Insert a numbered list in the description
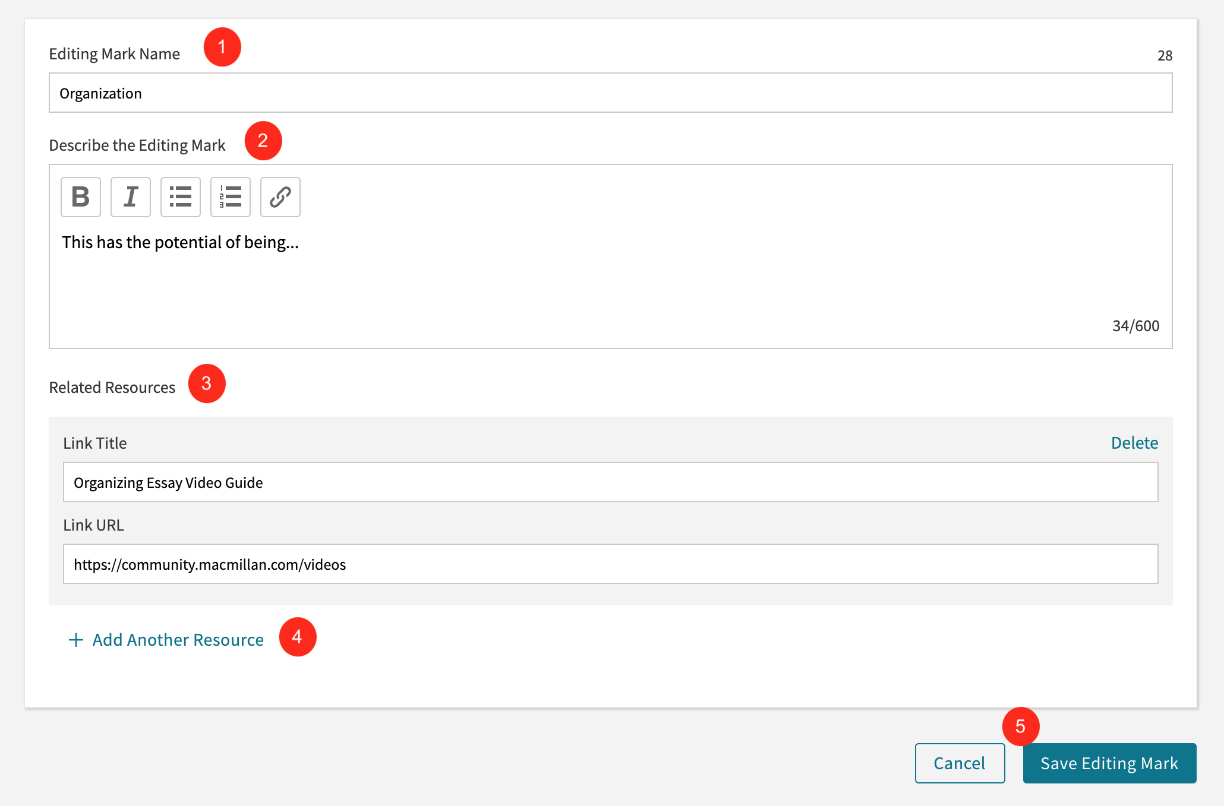 click(230, 197)
